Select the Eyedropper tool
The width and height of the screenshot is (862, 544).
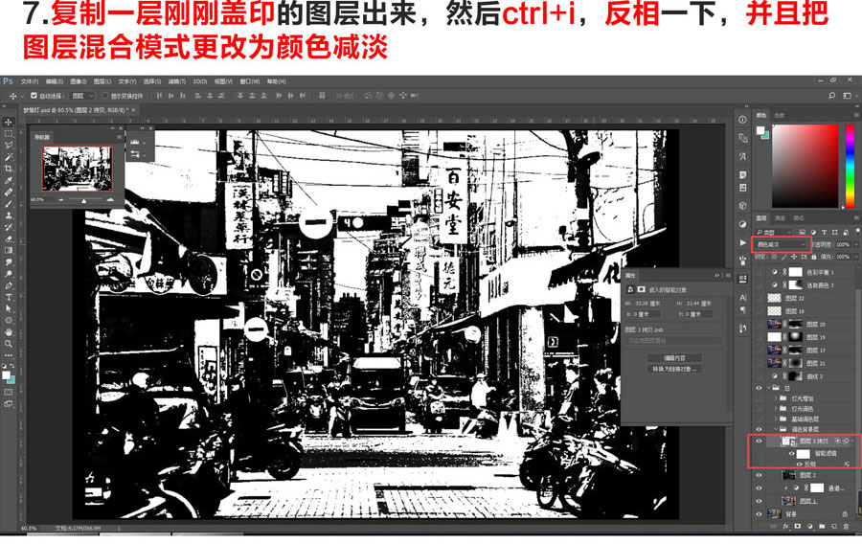point(9,180)
